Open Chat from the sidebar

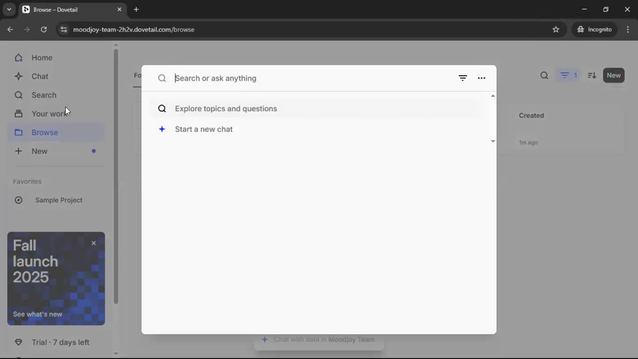40,76
